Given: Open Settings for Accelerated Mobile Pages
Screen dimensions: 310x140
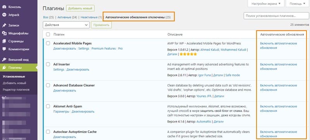Looking at the screenshot, I should pos(84,48).
